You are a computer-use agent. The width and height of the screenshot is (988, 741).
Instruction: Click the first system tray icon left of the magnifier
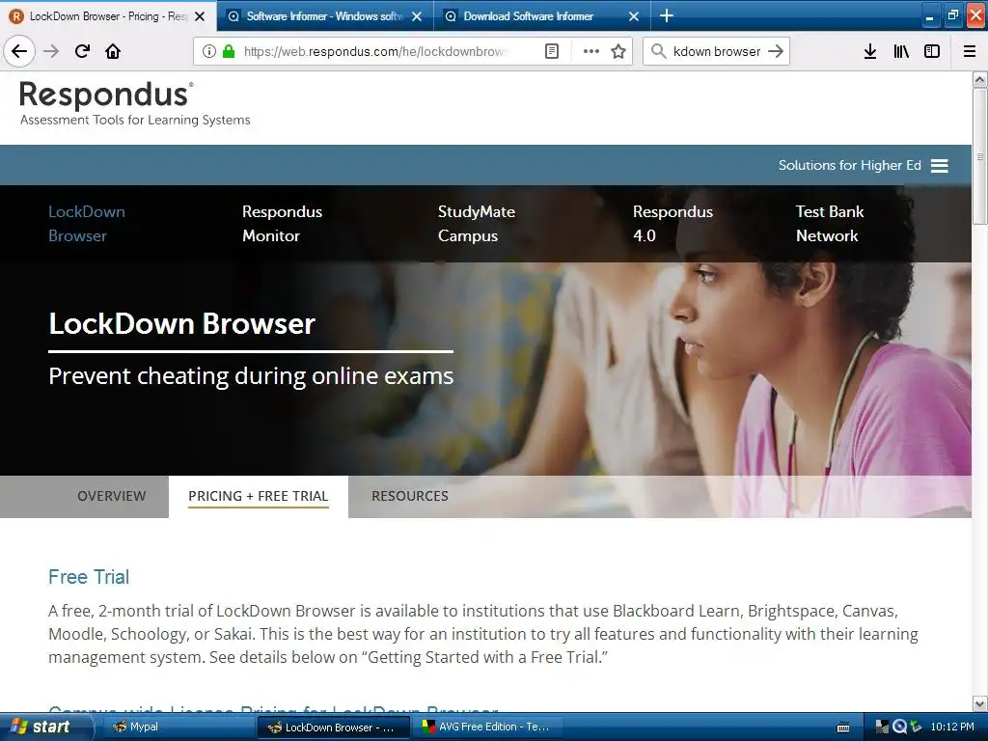click(x=883, y=727)
